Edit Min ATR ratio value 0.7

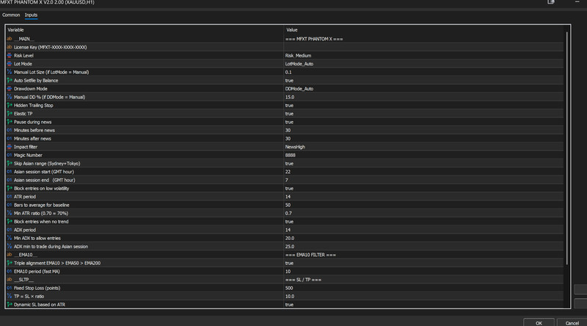[423, 213]
